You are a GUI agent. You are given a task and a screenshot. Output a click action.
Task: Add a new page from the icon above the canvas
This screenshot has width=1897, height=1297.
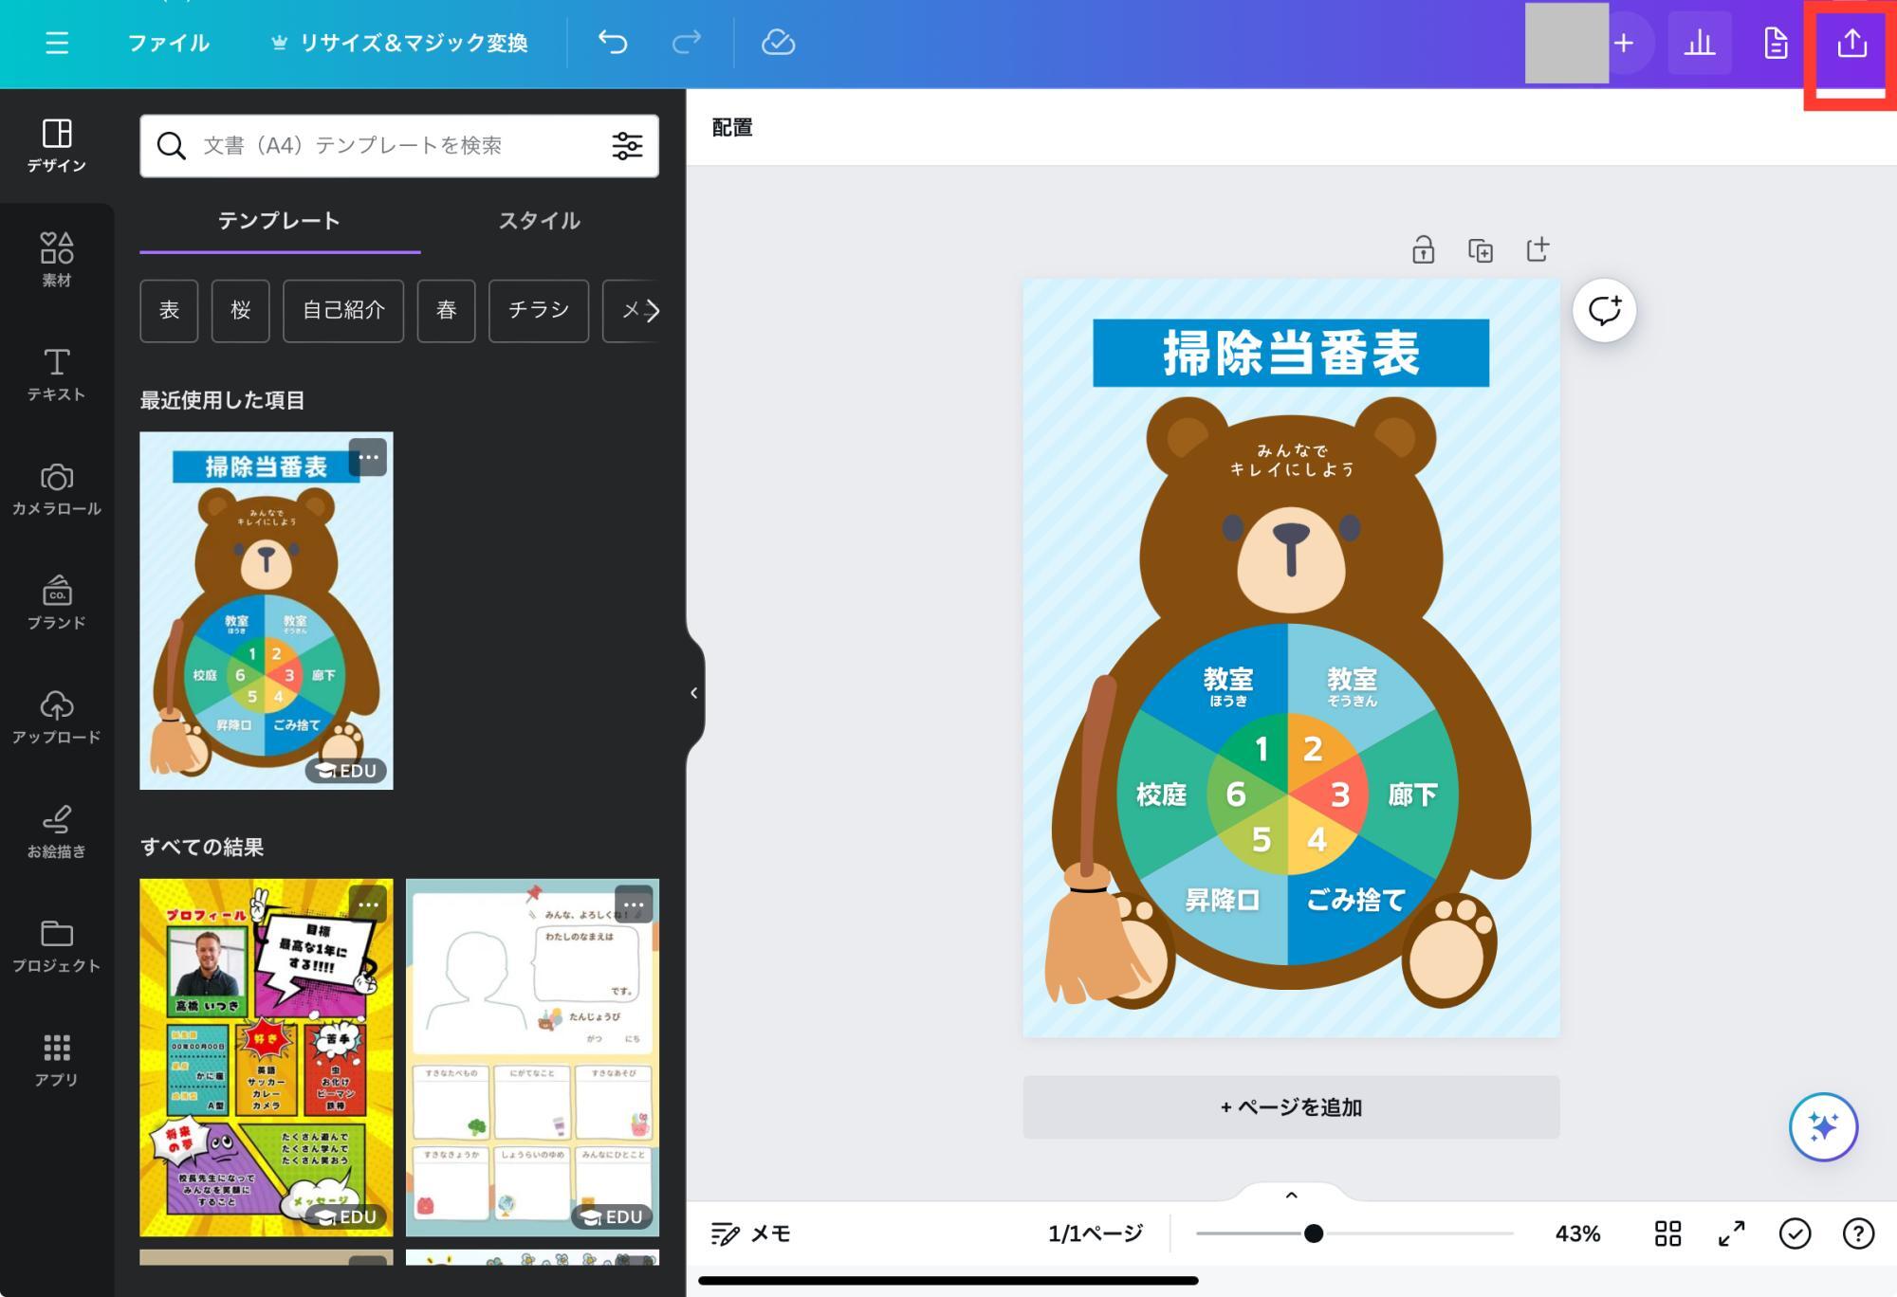click(x=1538, y=249)
